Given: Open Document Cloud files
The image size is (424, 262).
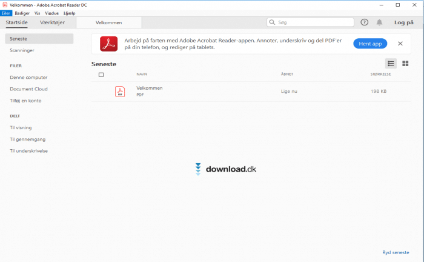Looking at the screenshot, I should pos(28,89).
